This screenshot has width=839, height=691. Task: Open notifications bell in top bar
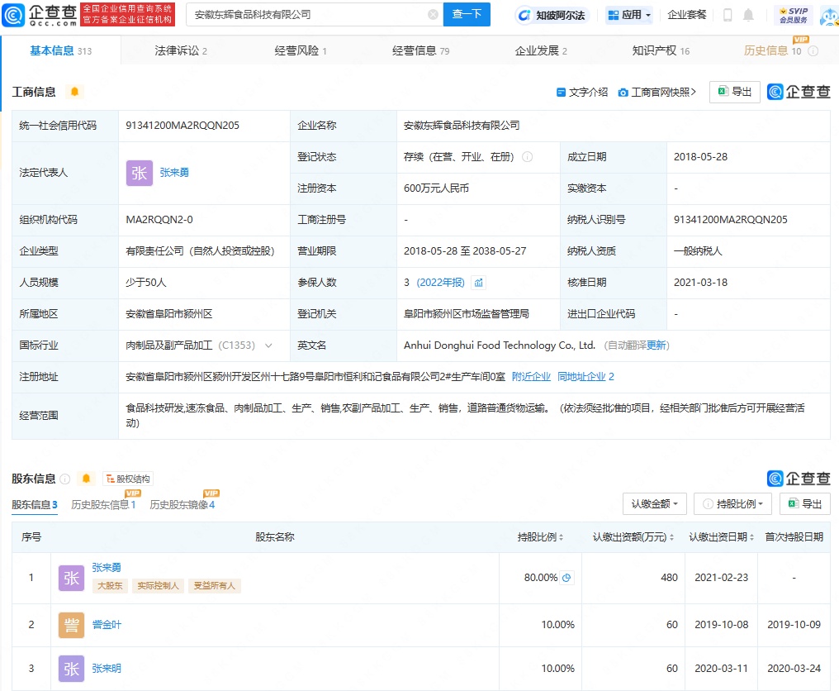[x=748, y=15]
